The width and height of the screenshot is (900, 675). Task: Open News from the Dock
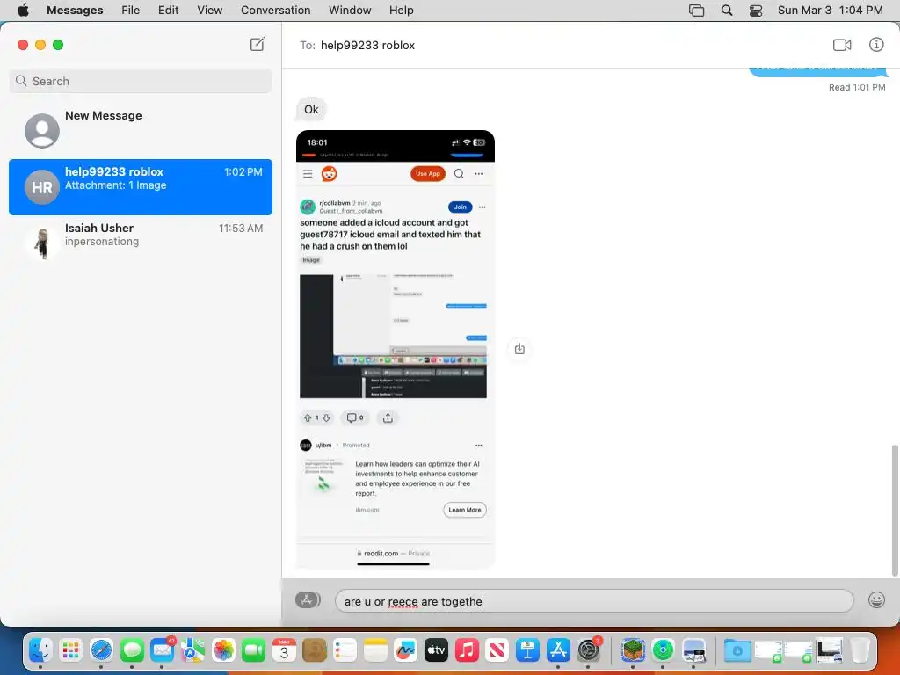coord(497,650)
